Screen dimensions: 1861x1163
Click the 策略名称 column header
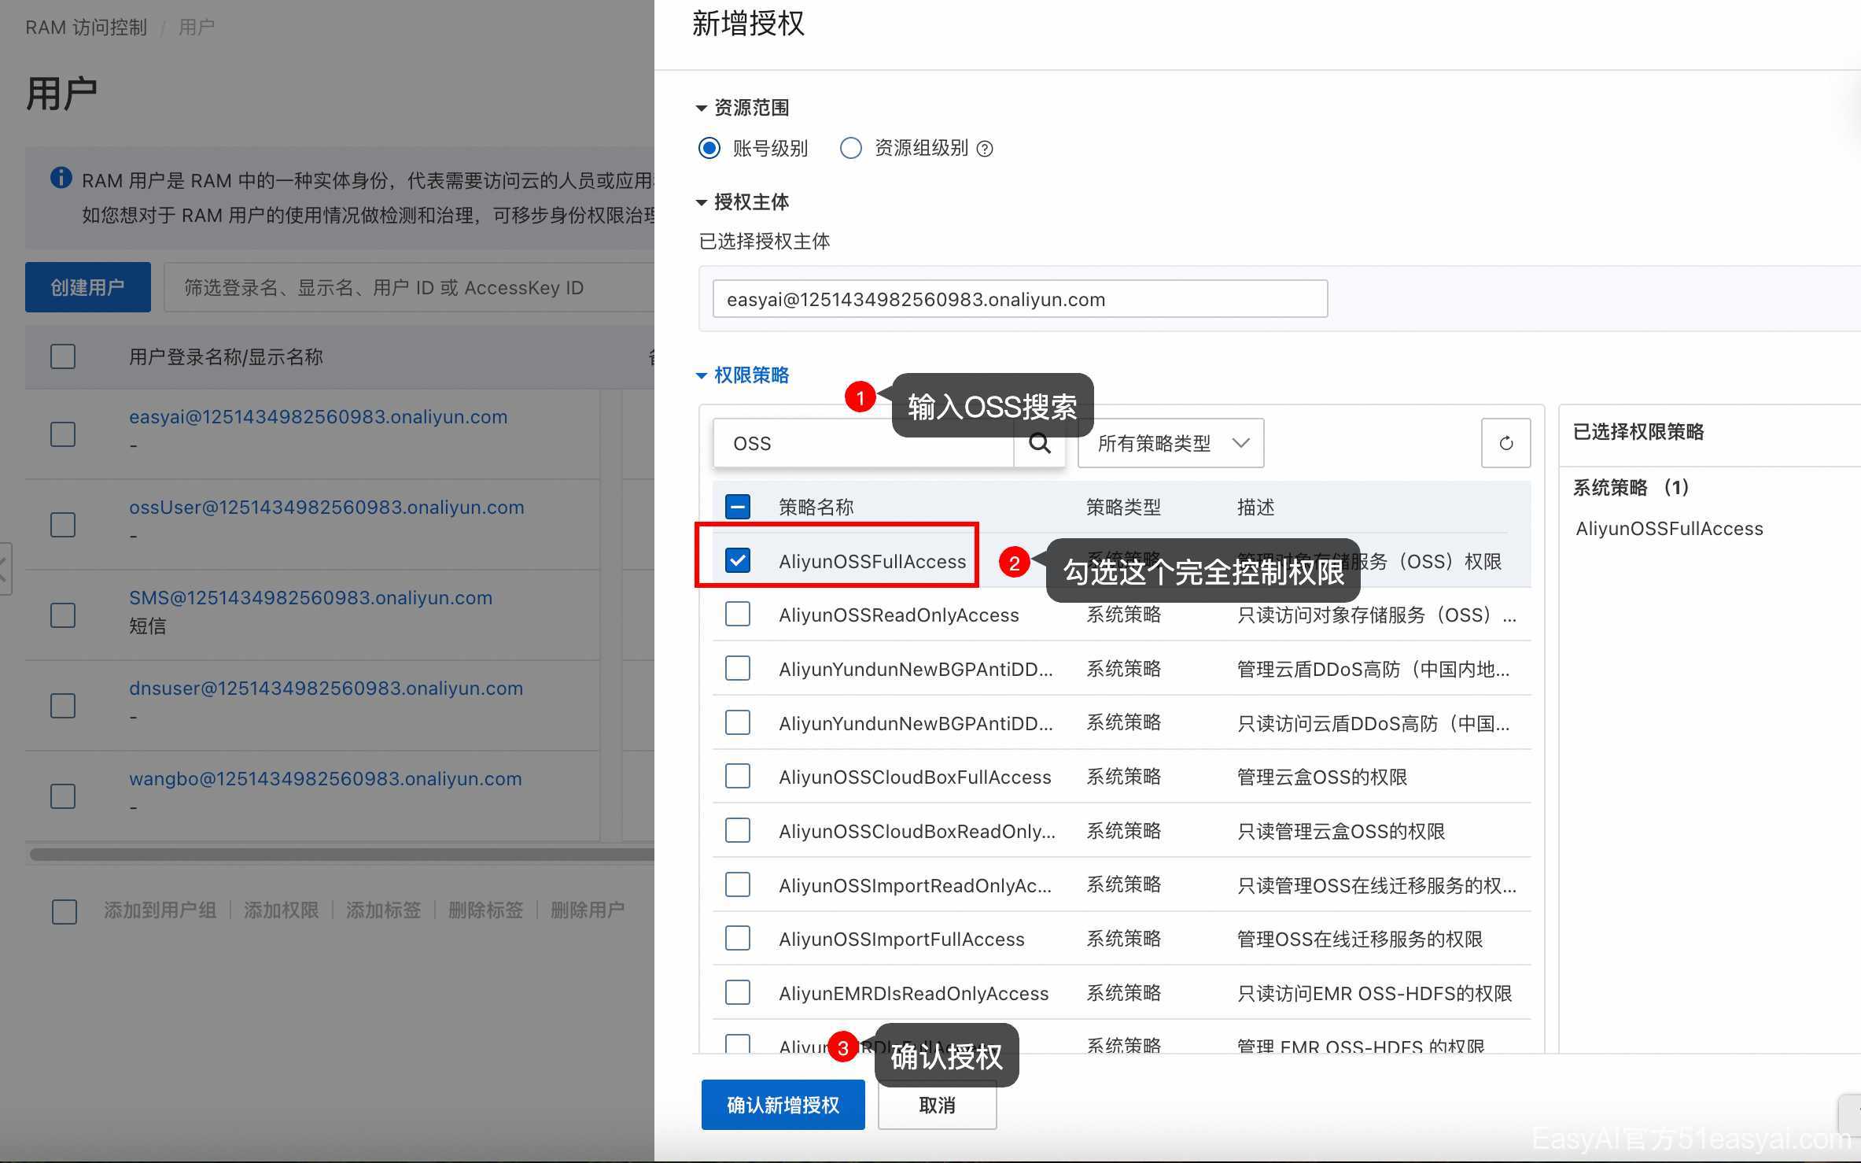point(816,508)
